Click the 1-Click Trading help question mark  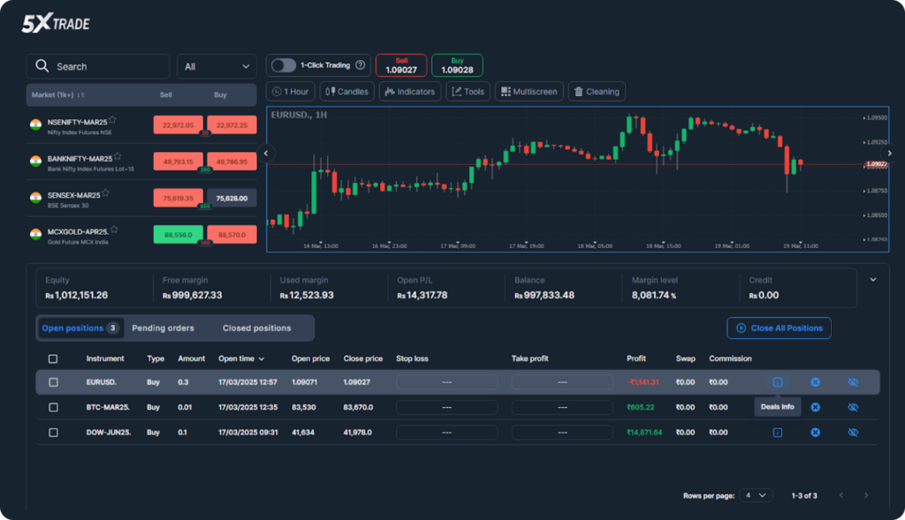(361, 65)
